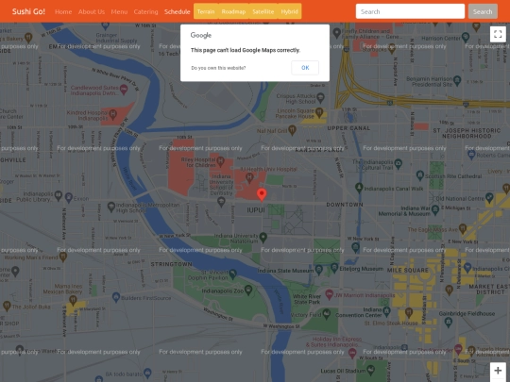The height and width of the screenshot is (382, 510).
Task: Click Builders FirstSource pin
Action: click(x=116, y=297)
